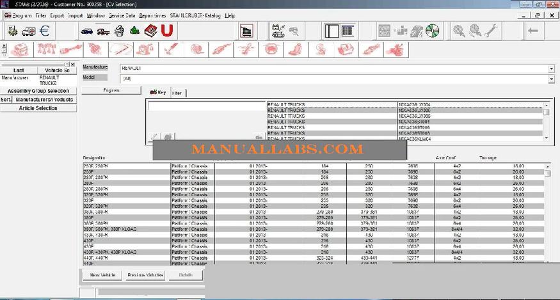Open the shopping cart icon
The height and width of the screenshot is (300, 560).
coord(246,31)
